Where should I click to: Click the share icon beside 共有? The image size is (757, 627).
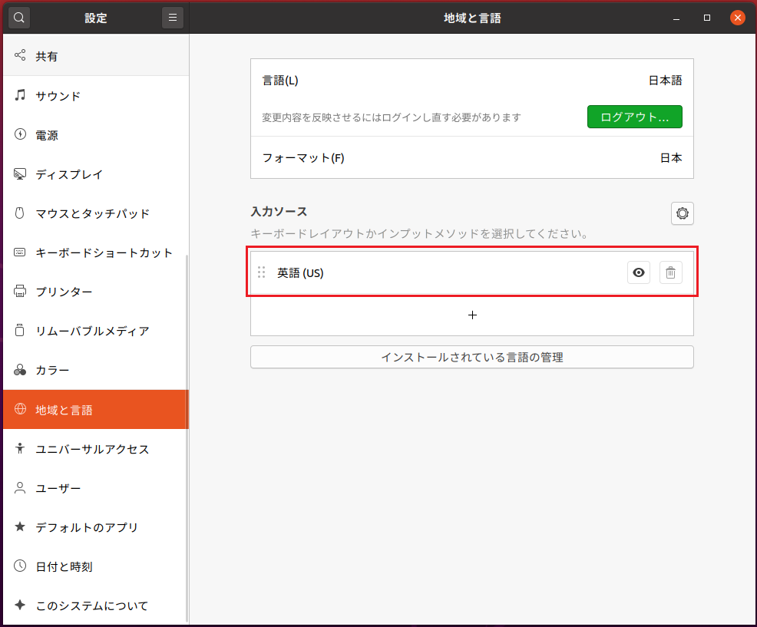(20, 55)
